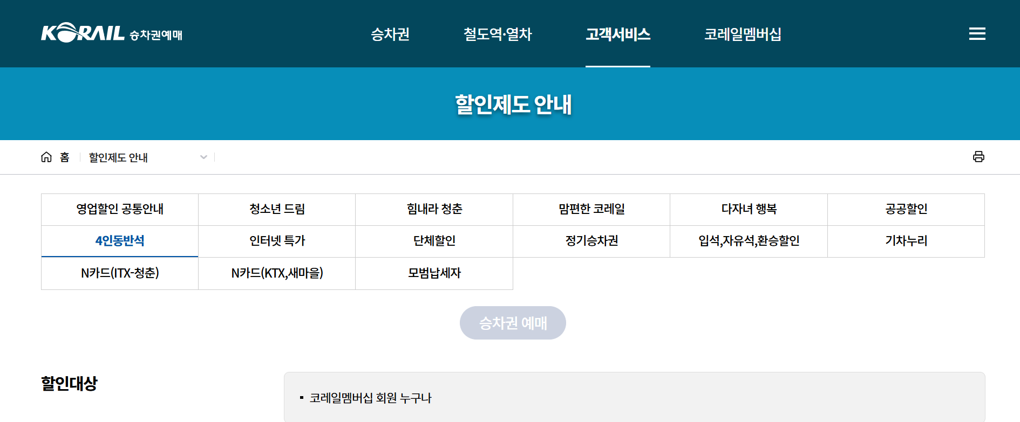Click the 승차권 예매 button

(513, 323)
